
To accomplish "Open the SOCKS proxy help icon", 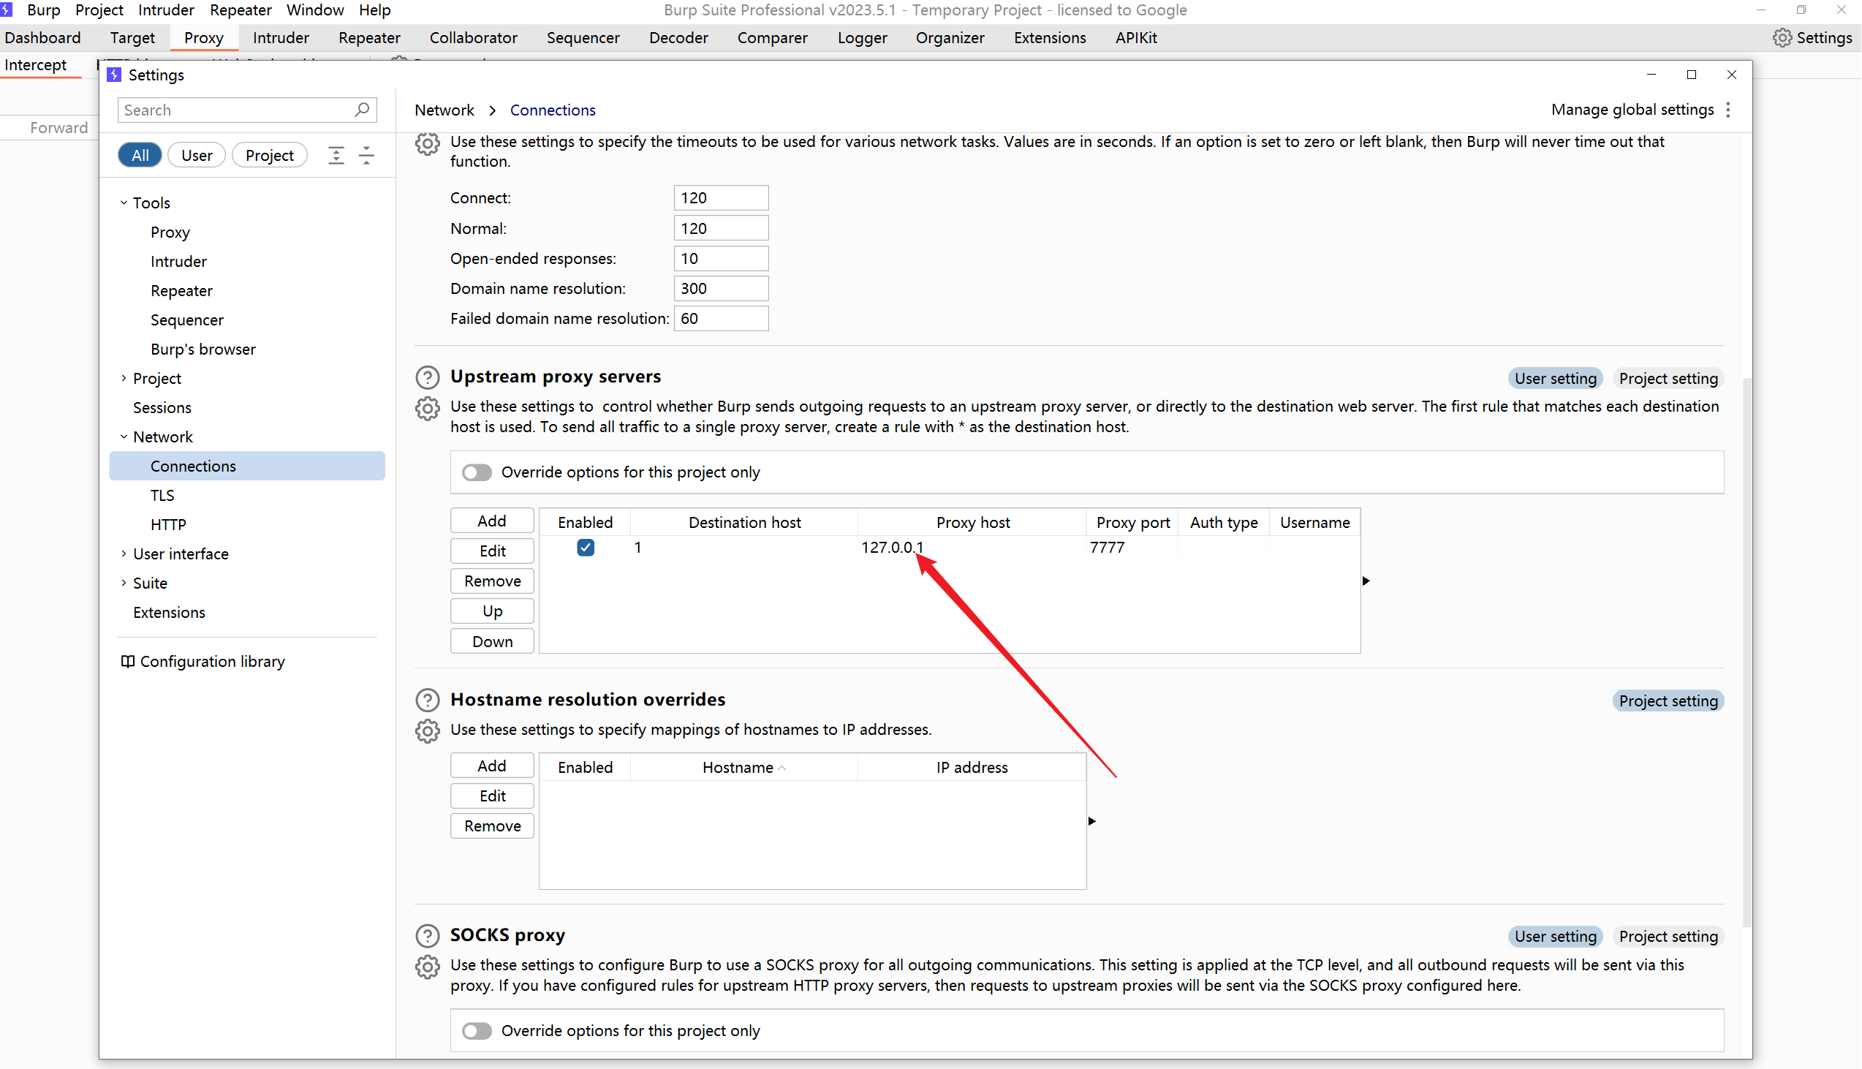I will click(x=427, y=936).
